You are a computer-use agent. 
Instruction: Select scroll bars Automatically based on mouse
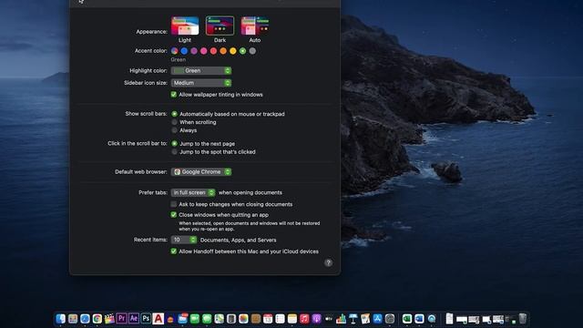pos(174,114)
